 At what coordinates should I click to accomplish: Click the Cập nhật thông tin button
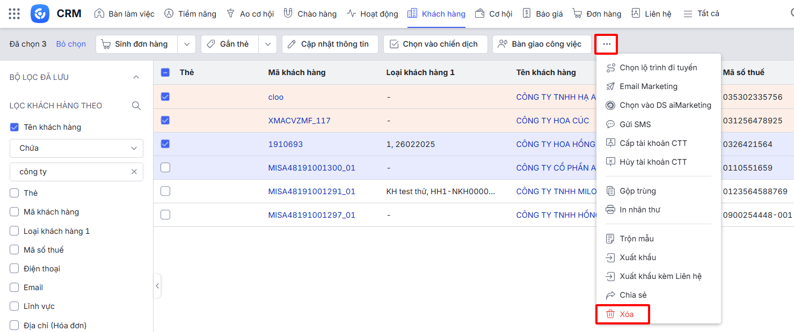[x=330, y=44]
